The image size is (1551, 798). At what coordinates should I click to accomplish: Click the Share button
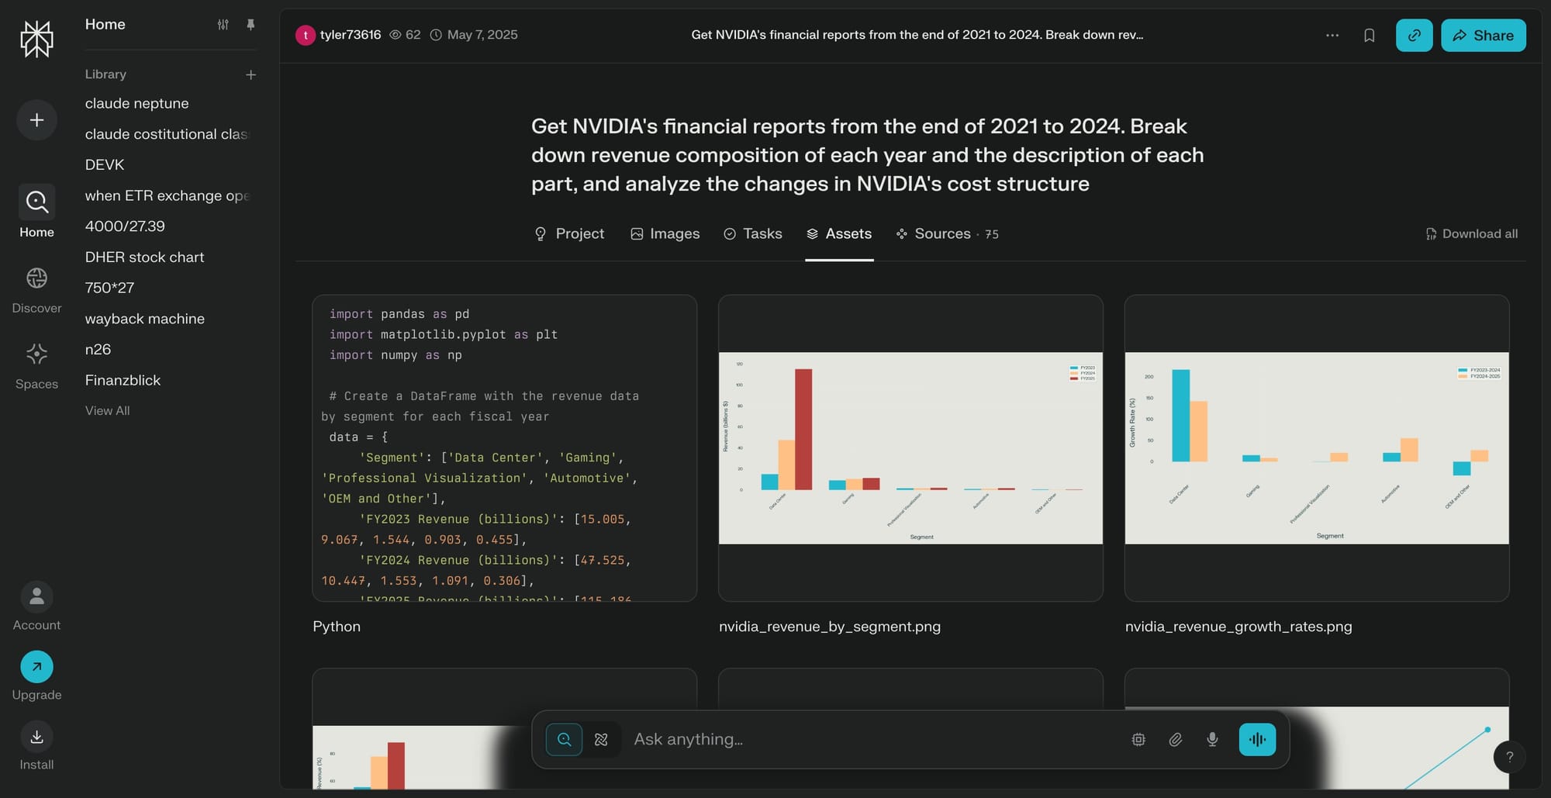pyautogui.click(x=1483, y=36)
